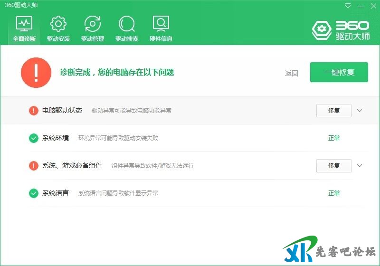This screenshot has width=380, height=266.
Task: Select the 驱动搜索 magnifier icon
Action: click(x=126, y=24)
